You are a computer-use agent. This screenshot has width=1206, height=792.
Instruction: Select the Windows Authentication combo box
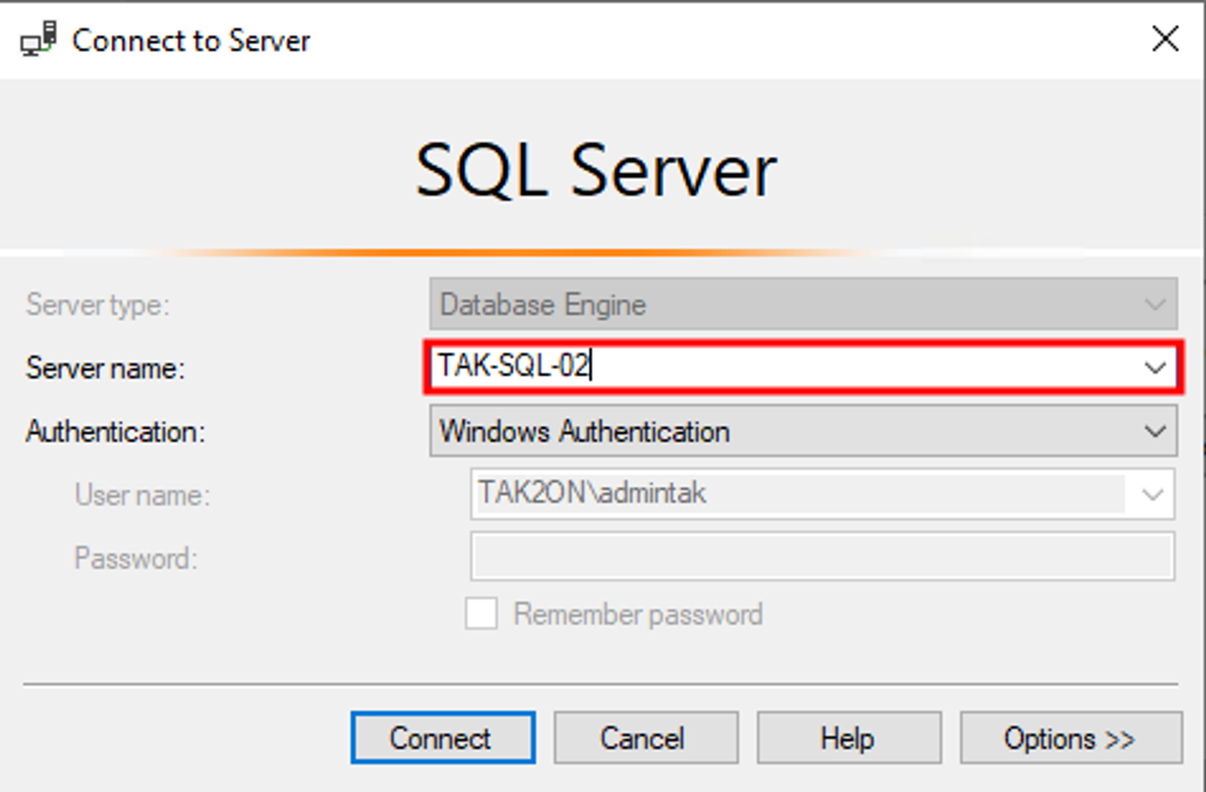coord(784,431)
